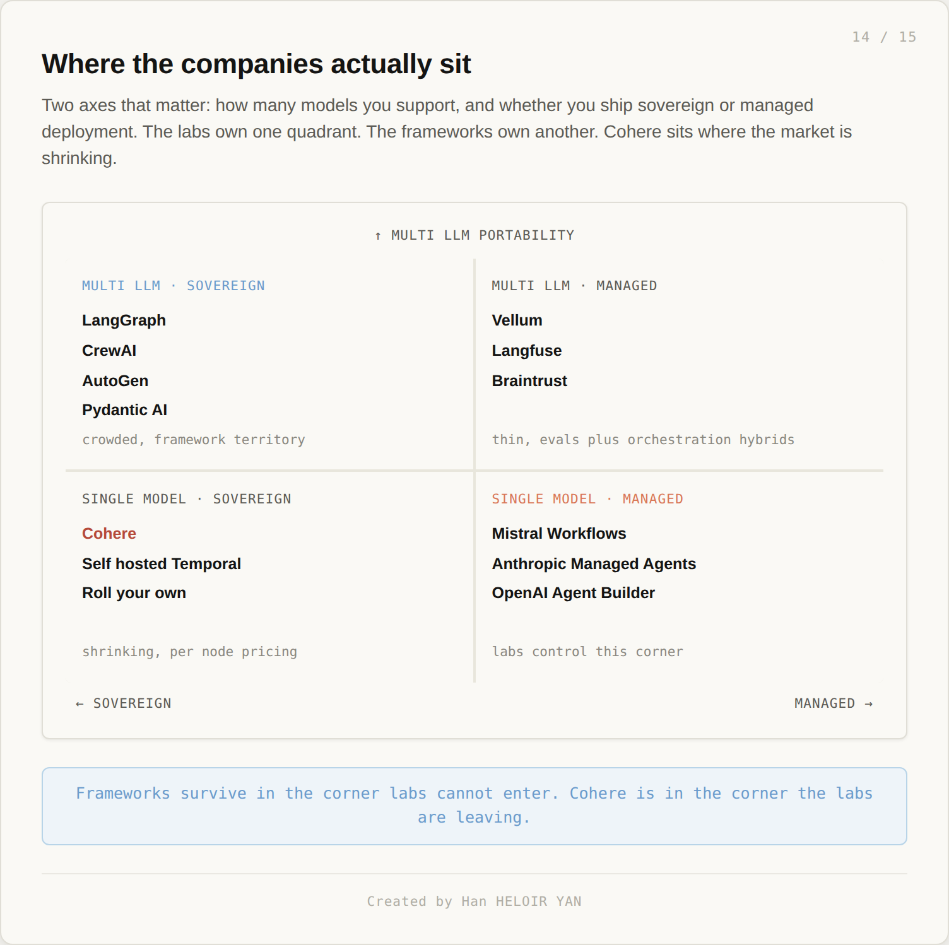
Task: Select Langfuse in managed quadrant
Action: 526,351
